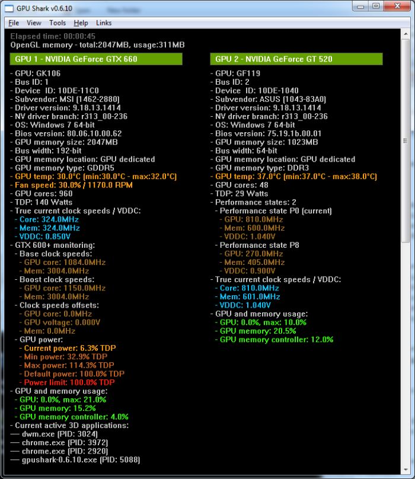Click Performance state P8 label
This screenshot has height=479, width=415.
pos(257,245)
